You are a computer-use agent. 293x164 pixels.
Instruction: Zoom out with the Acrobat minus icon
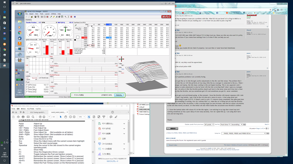[70, 117]
